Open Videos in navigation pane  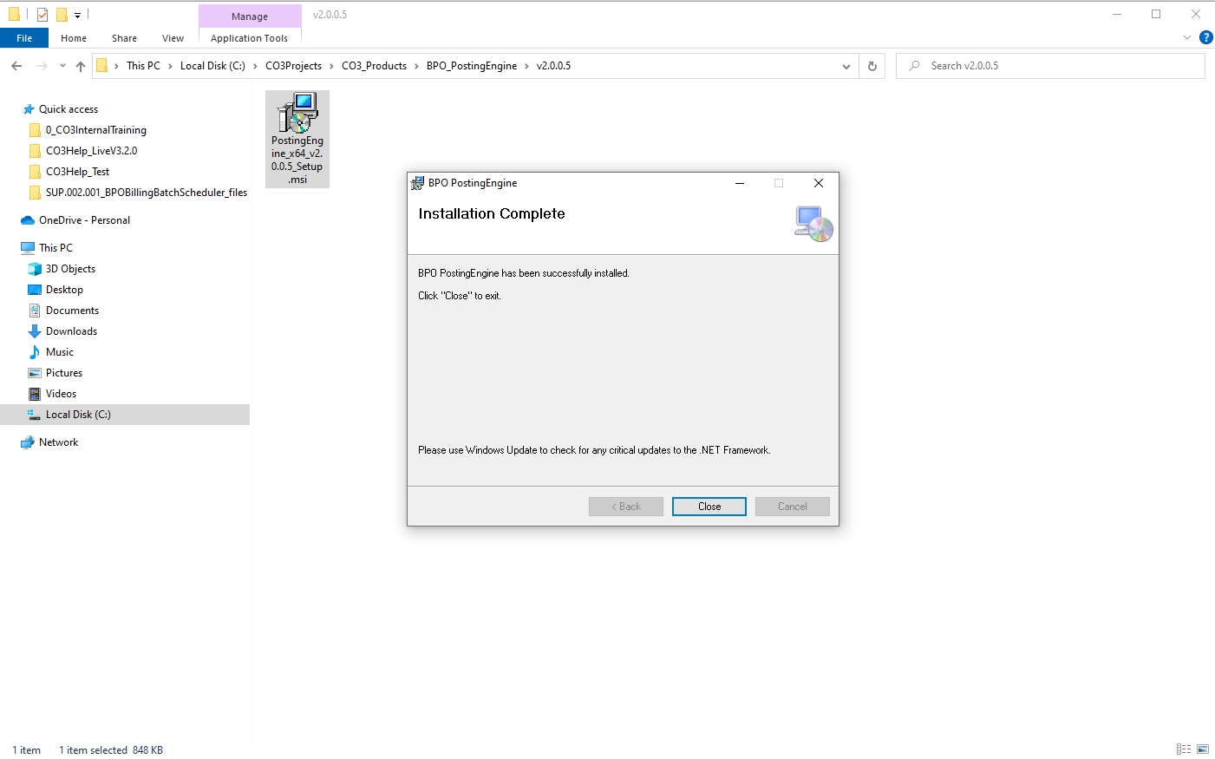61,394
